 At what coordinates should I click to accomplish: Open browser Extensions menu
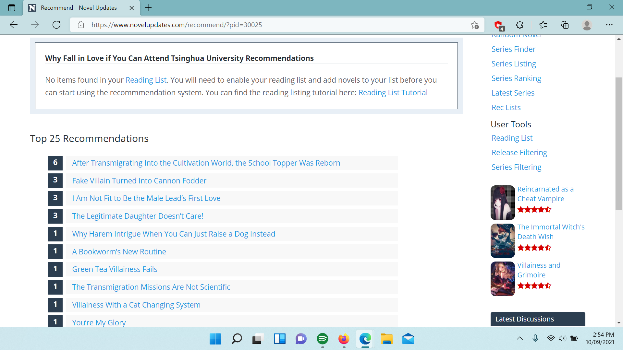(519, 25)
